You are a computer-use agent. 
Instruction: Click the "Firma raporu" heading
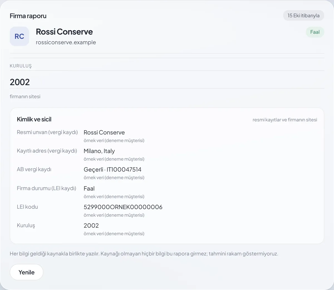(28, 16)
